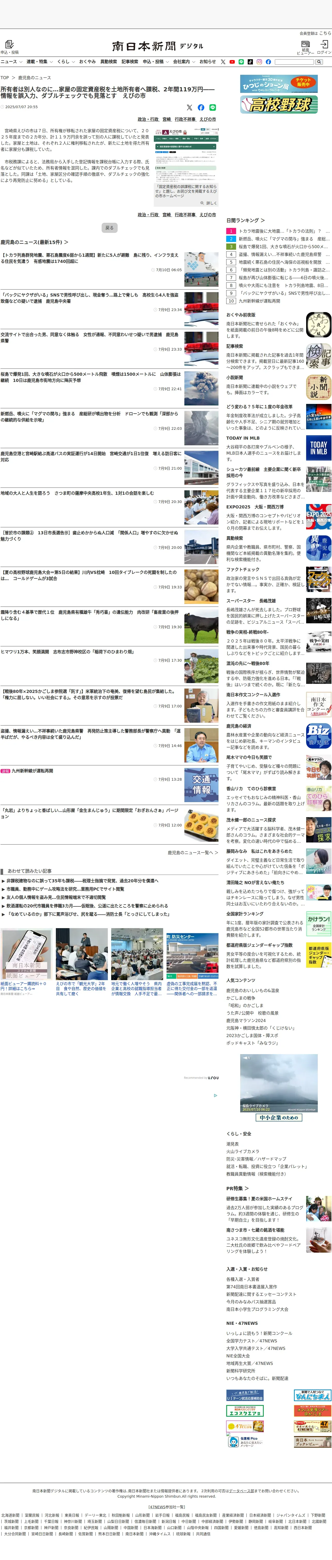Open 大学入学共通テスト/47NEWS link

click(x=256, y=1348)
